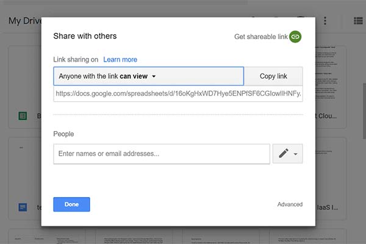
Task: Open the Learn more link
Action: pos(120,60)
